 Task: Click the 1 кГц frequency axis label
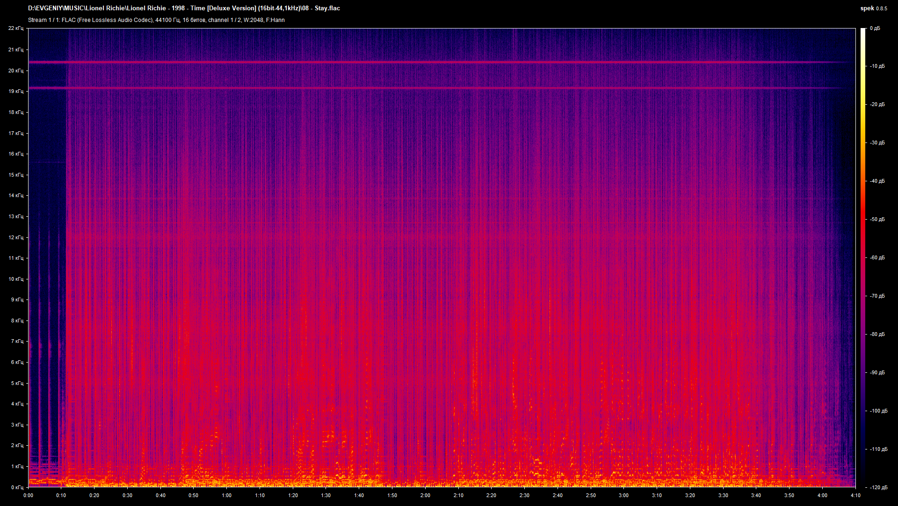pyautogui.click(x=17, y=466)
